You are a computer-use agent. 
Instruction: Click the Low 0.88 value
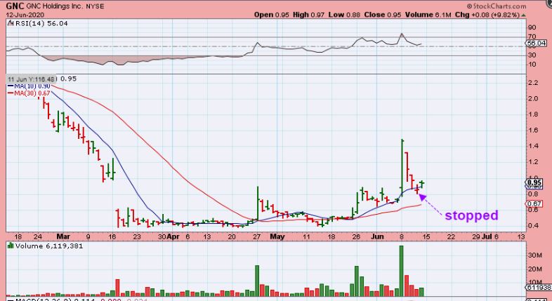coord(344,15)
